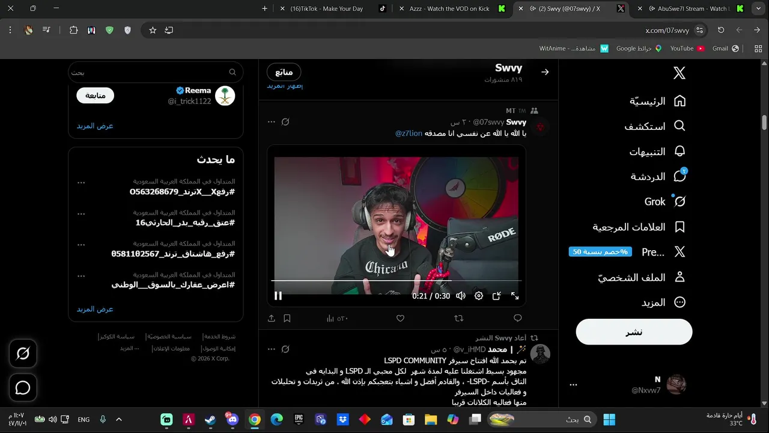Open the الرئيسيّة home icon in sidebar
The image size is (769, 433).
[x=679, y=101]
